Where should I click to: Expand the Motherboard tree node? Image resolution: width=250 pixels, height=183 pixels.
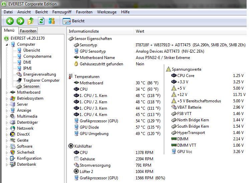[7, 93]
